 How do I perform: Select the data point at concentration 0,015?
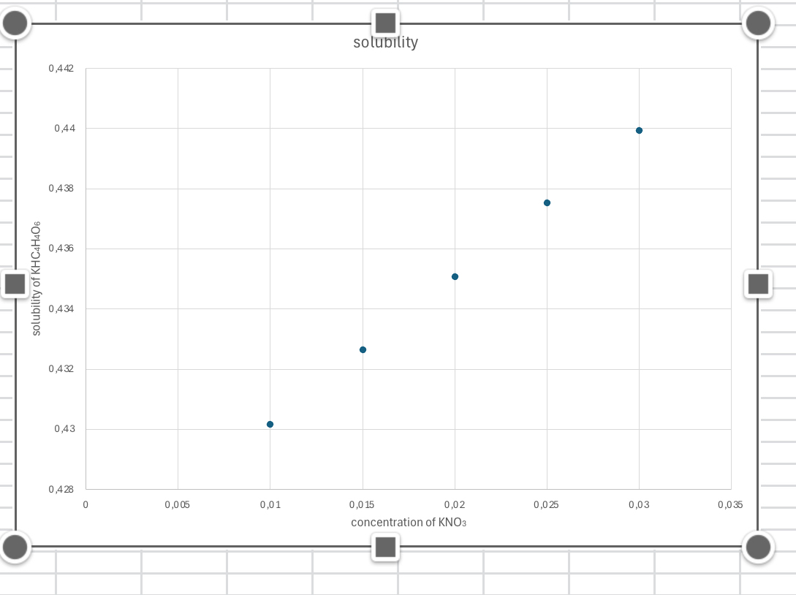pos(362,349)
